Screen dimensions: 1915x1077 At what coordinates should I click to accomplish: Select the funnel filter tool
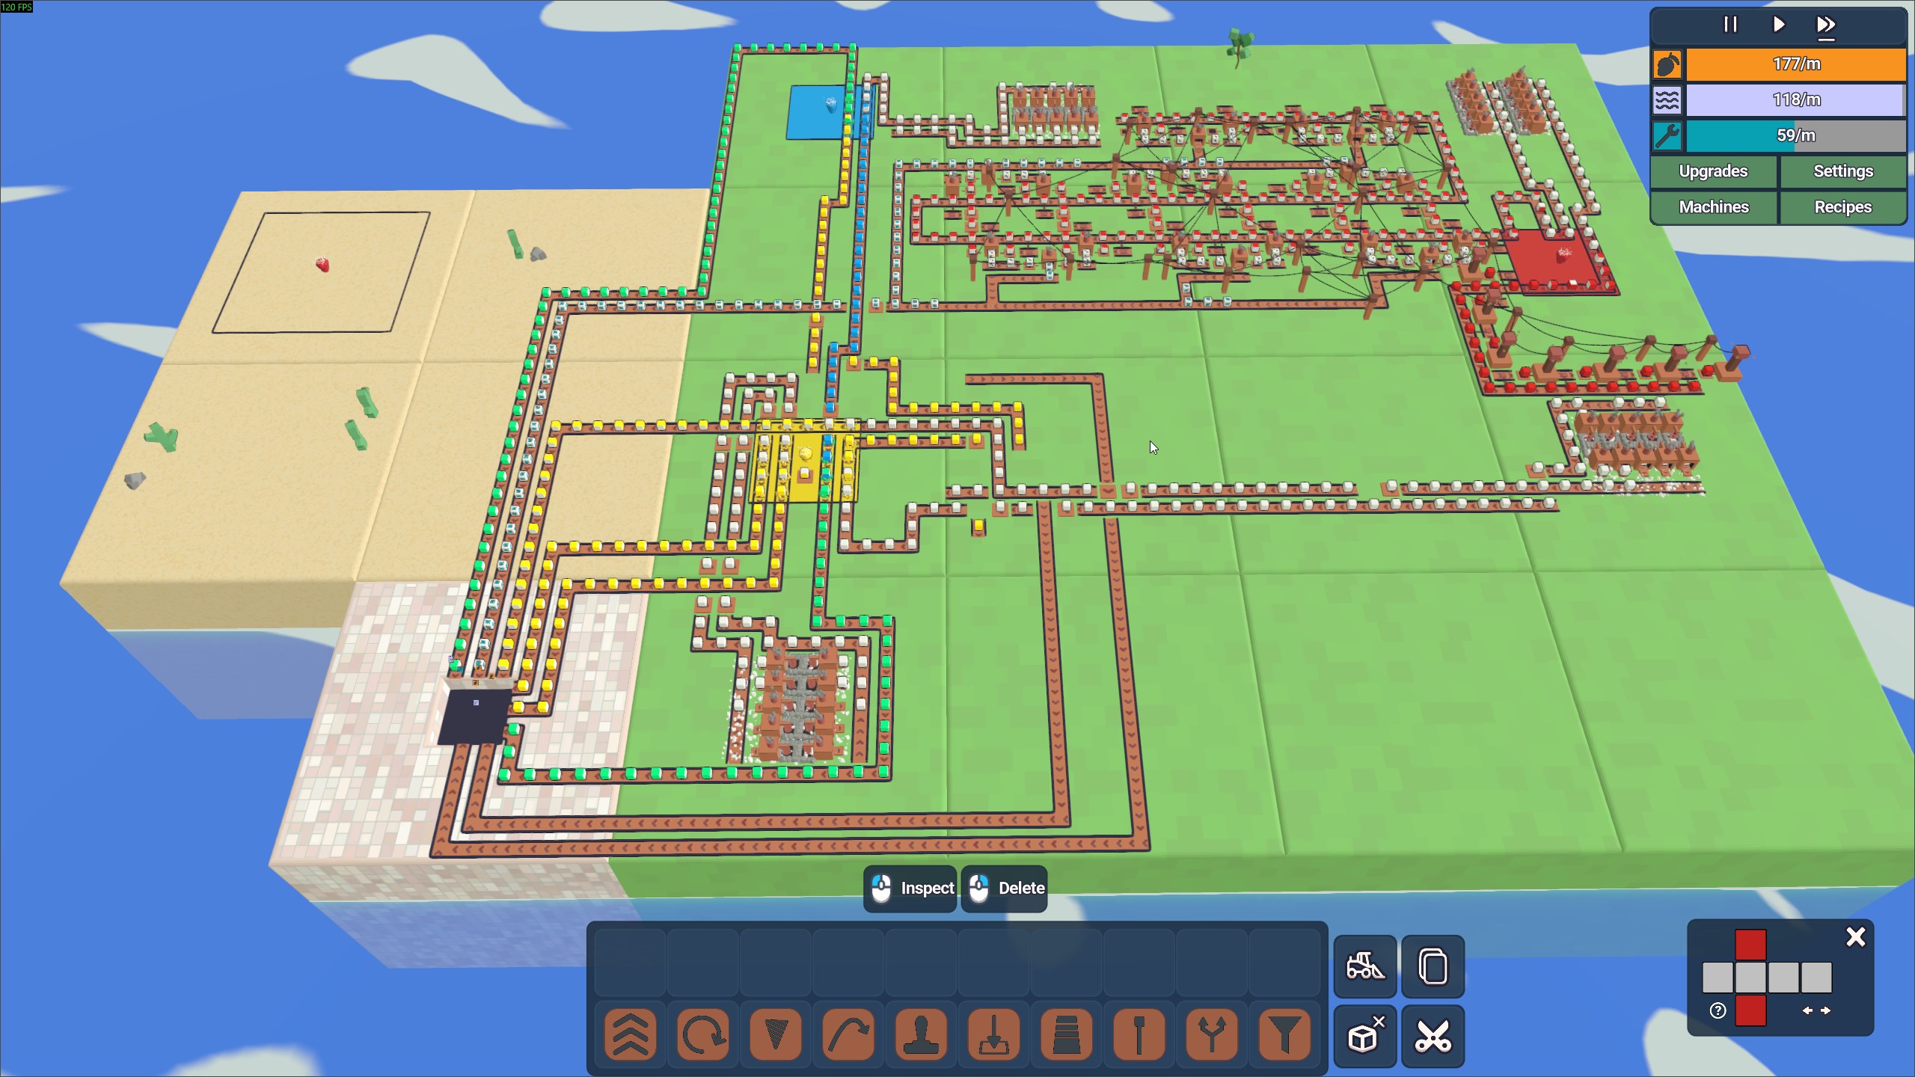click(1284, 1035)
